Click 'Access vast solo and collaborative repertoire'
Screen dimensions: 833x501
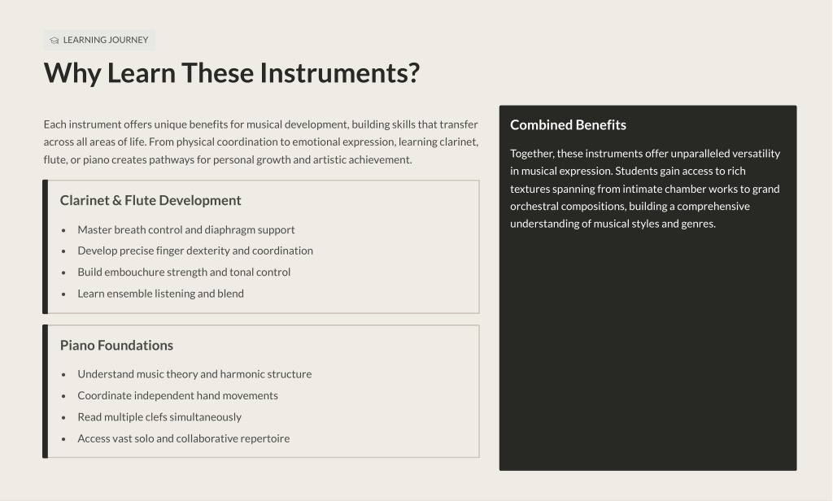pyautogui.click(x=184, y=438)
